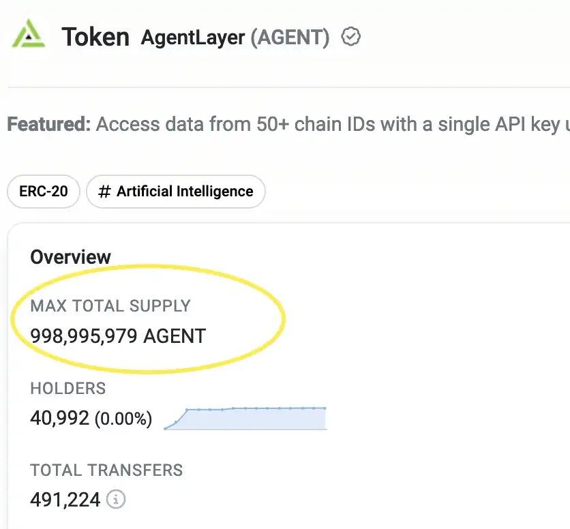
Task: Click the HOLDERS label
Action: click(x=68, y=389)
